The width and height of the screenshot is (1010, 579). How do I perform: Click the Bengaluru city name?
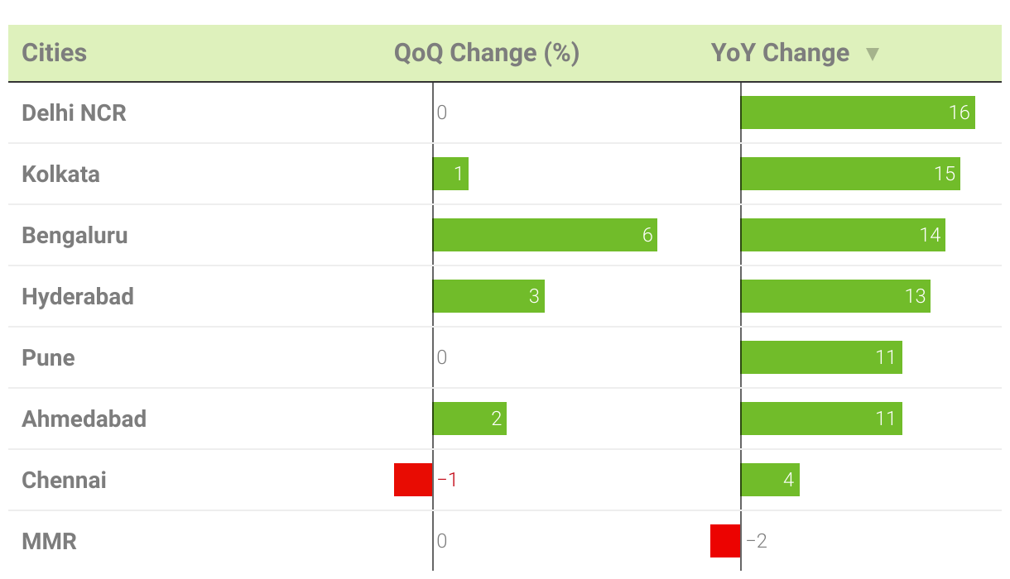(x=75, y=235)
